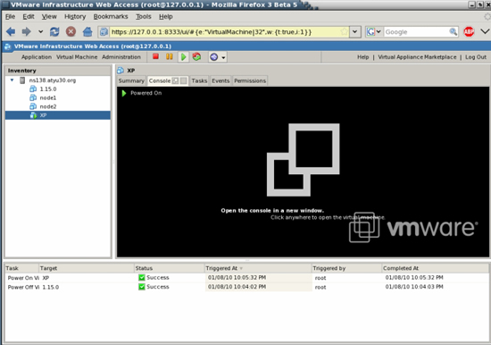Click the Firefox reload page icon
Viewport: 491px width, 345px height.
pos(54,31)
